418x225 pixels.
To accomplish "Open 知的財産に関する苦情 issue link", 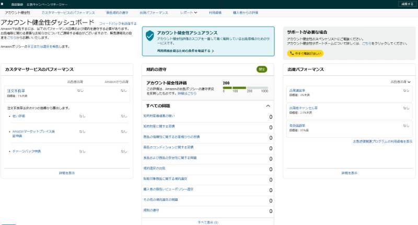I will click(159, 126).
